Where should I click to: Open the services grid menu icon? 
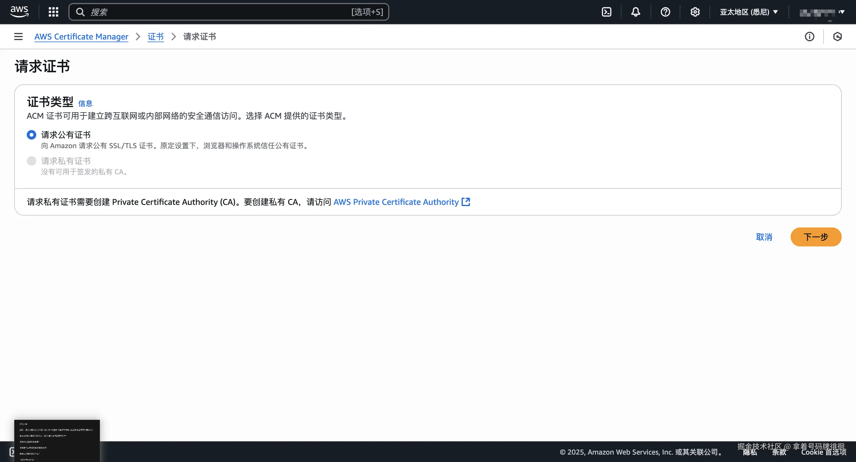[53, 12]
